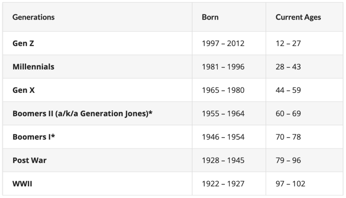Click the 70 – 78 age range

point(288,137)
